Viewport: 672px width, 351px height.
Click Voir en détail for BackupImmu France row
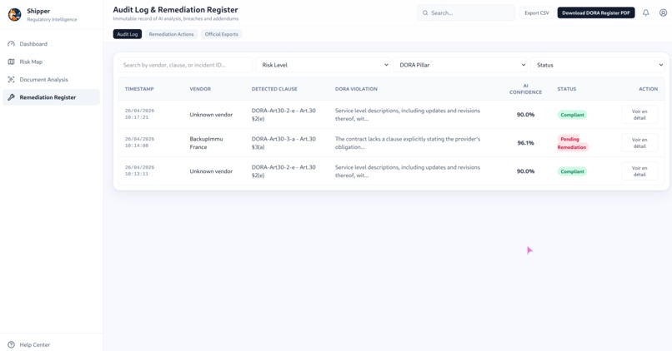(x=639, y=143)
